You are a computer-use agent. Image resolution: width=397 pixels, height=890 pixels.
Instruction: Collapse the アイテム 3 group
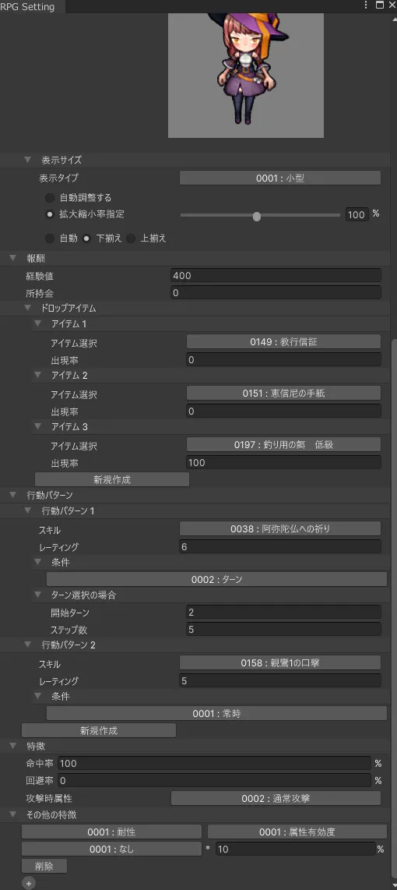[38, 426]
